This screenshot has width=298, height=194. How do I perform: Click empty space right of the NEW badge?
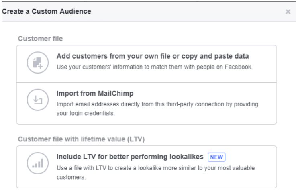tap(249, 156)
